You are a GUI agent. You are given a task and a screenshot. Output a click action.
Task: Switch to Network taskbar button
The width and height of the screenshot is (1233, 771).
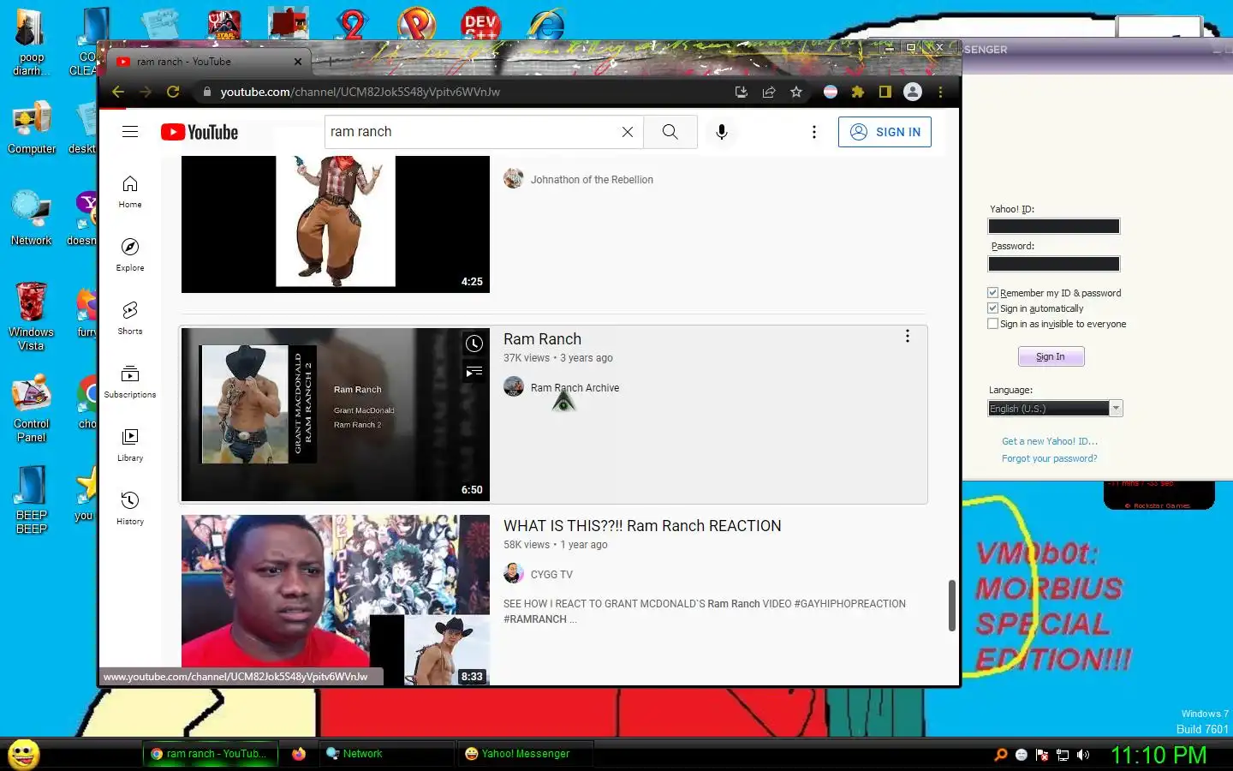coord(386,754)
